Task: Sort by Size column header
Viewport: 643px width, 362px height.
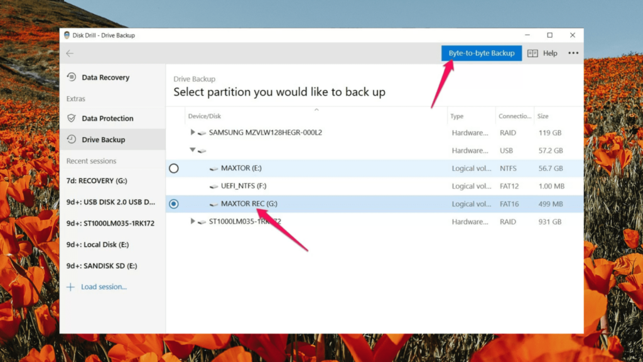Action: pyautogui.click(x=543, y=116)
